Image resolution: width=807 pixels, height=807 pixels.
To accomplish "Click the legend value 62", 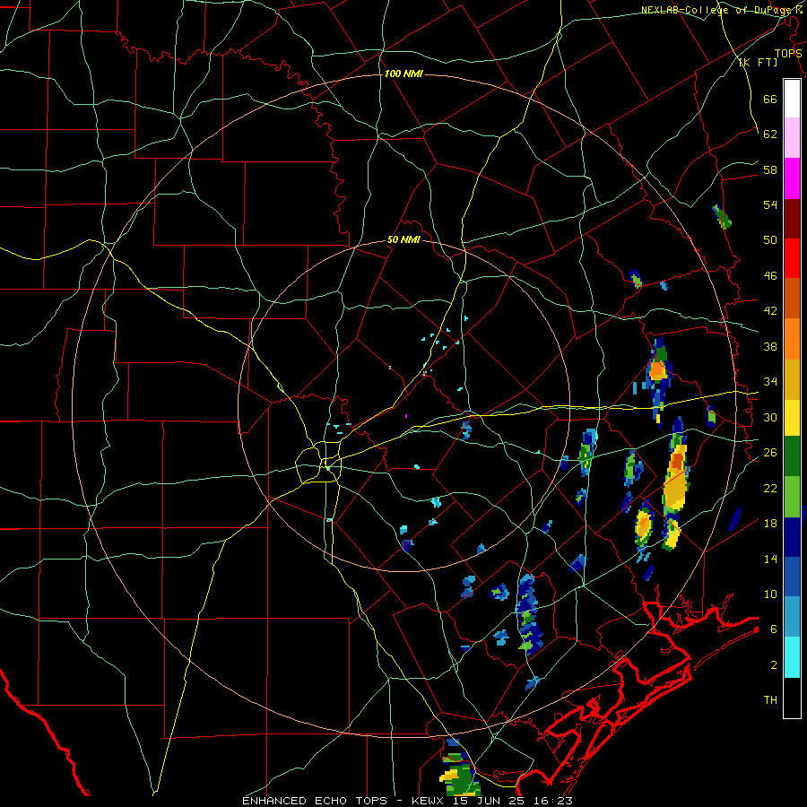I will (x=770, y=134).
